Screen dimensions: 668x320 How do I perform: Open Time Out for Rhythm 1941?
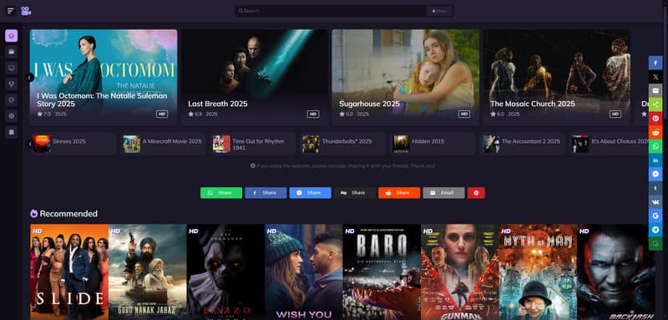[254, 144]
